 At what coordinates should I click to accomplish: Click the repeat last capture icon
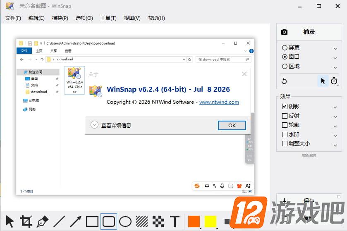click(x=284, y=81)
